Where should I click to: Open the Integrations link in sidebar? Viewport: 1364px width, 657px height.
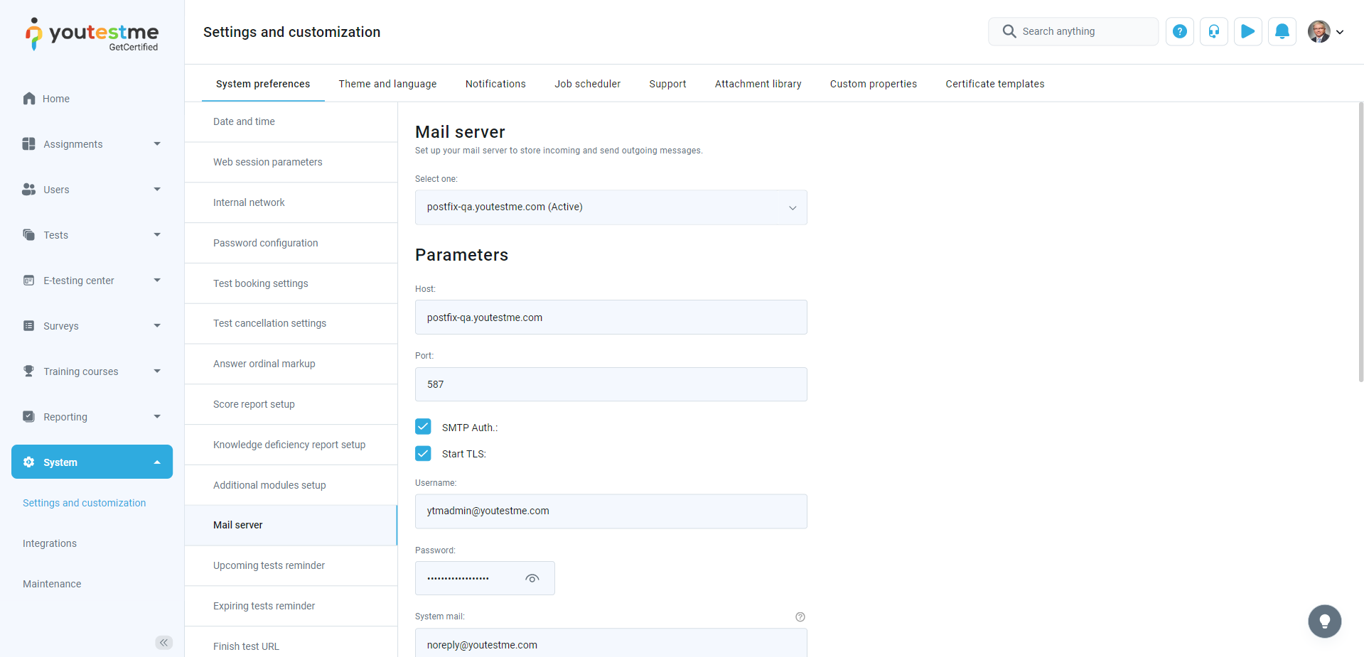(x=50, y=543)
